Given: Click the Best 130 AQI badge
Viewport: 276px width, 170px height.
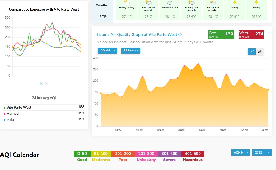Looking at the screenshot, I should pos(221,34).
